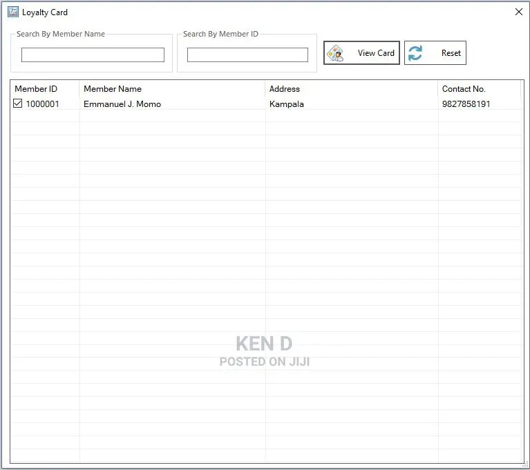Close the Loyalty Card window
Viewport: 530px width, 470px height.
coord(518,12)
